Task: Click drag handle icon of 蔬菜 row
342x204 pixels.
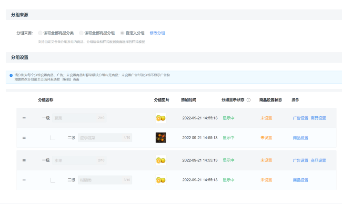Action: pos(24,118)
